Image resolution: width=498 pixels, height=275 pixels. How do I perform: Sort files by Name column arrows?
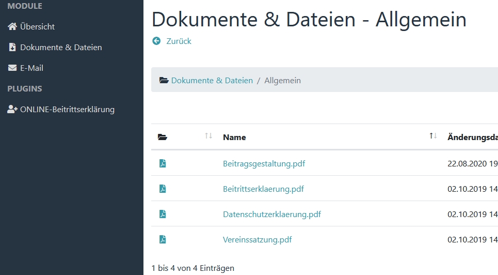tap(433, 136)
